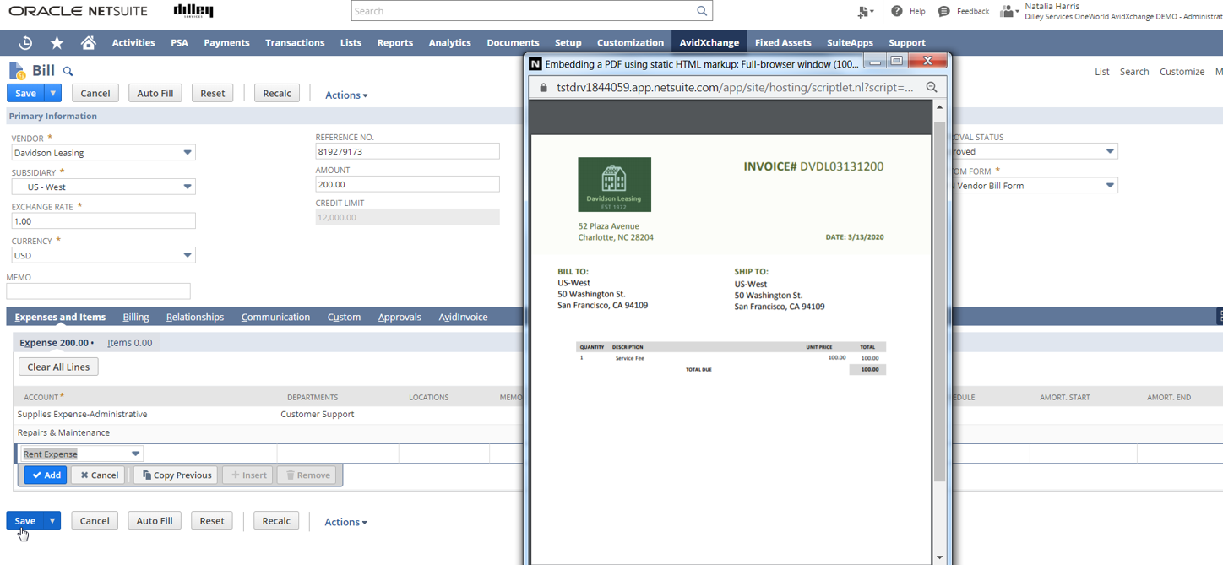1223x565 pixels.
Task: Click the Memo field
Action: [x=98, y=291]
